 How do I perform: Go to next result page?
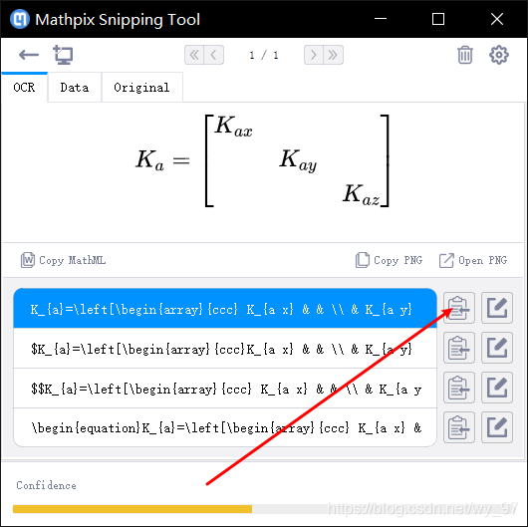pos(314,55)
